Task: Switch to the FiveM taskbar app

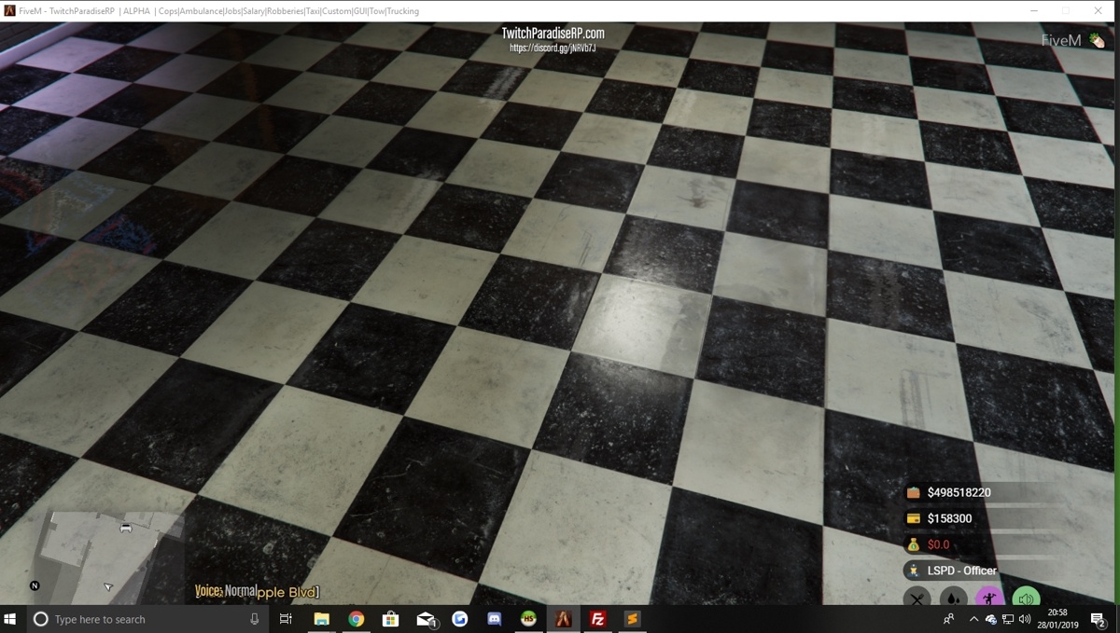Action: pyautogui.click(x=564, y=619)
